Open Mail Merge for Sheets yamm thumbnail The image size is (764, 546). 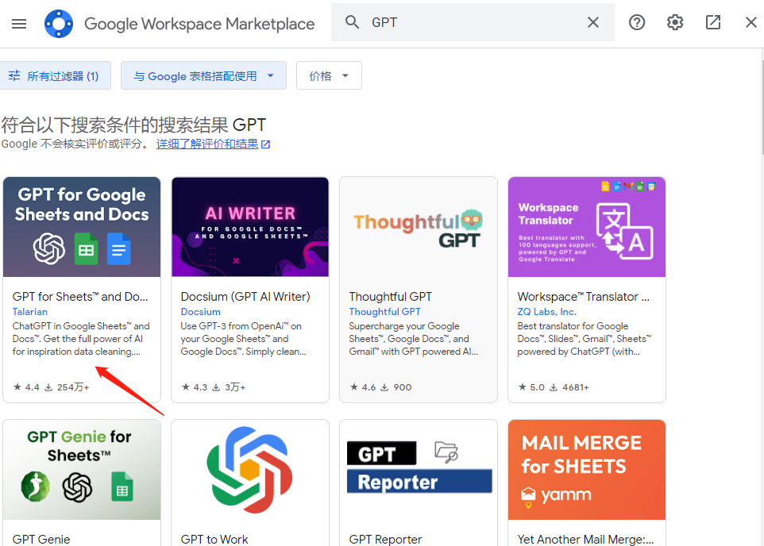587,470
